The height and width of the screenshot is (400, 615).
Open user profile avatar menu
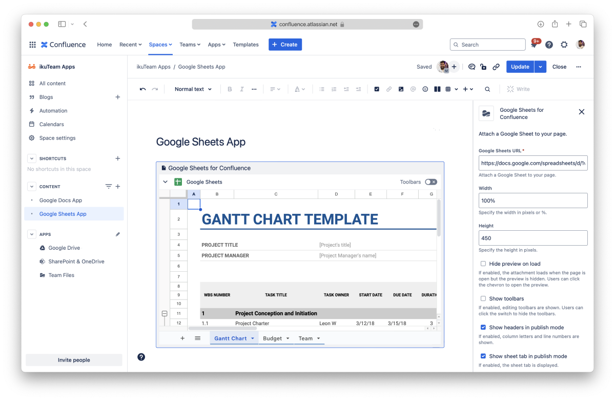point(580,45)
